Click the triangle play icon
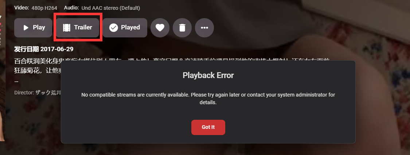Viewport: 410px width, 155px height. point(26,28)
